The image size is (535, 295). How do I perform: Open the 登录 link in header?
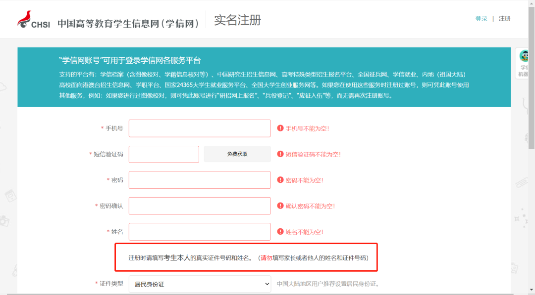[481, 19]
